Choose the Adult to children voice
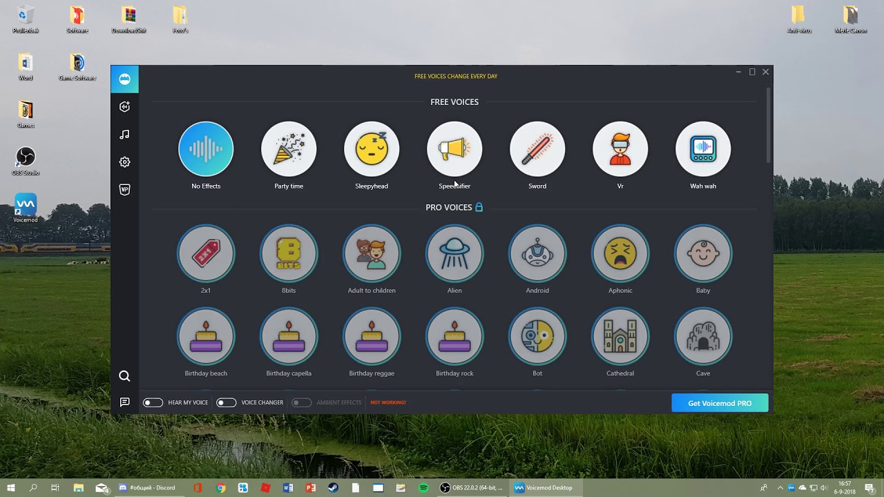The height and width of the screenshot is (497, 884). pos(372,253)
